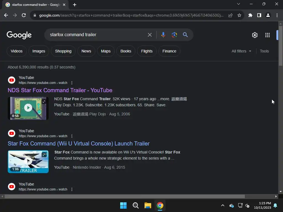Open the Chrome profile avatar
Viewport: 283px width, 212px height.
[268, 15]
